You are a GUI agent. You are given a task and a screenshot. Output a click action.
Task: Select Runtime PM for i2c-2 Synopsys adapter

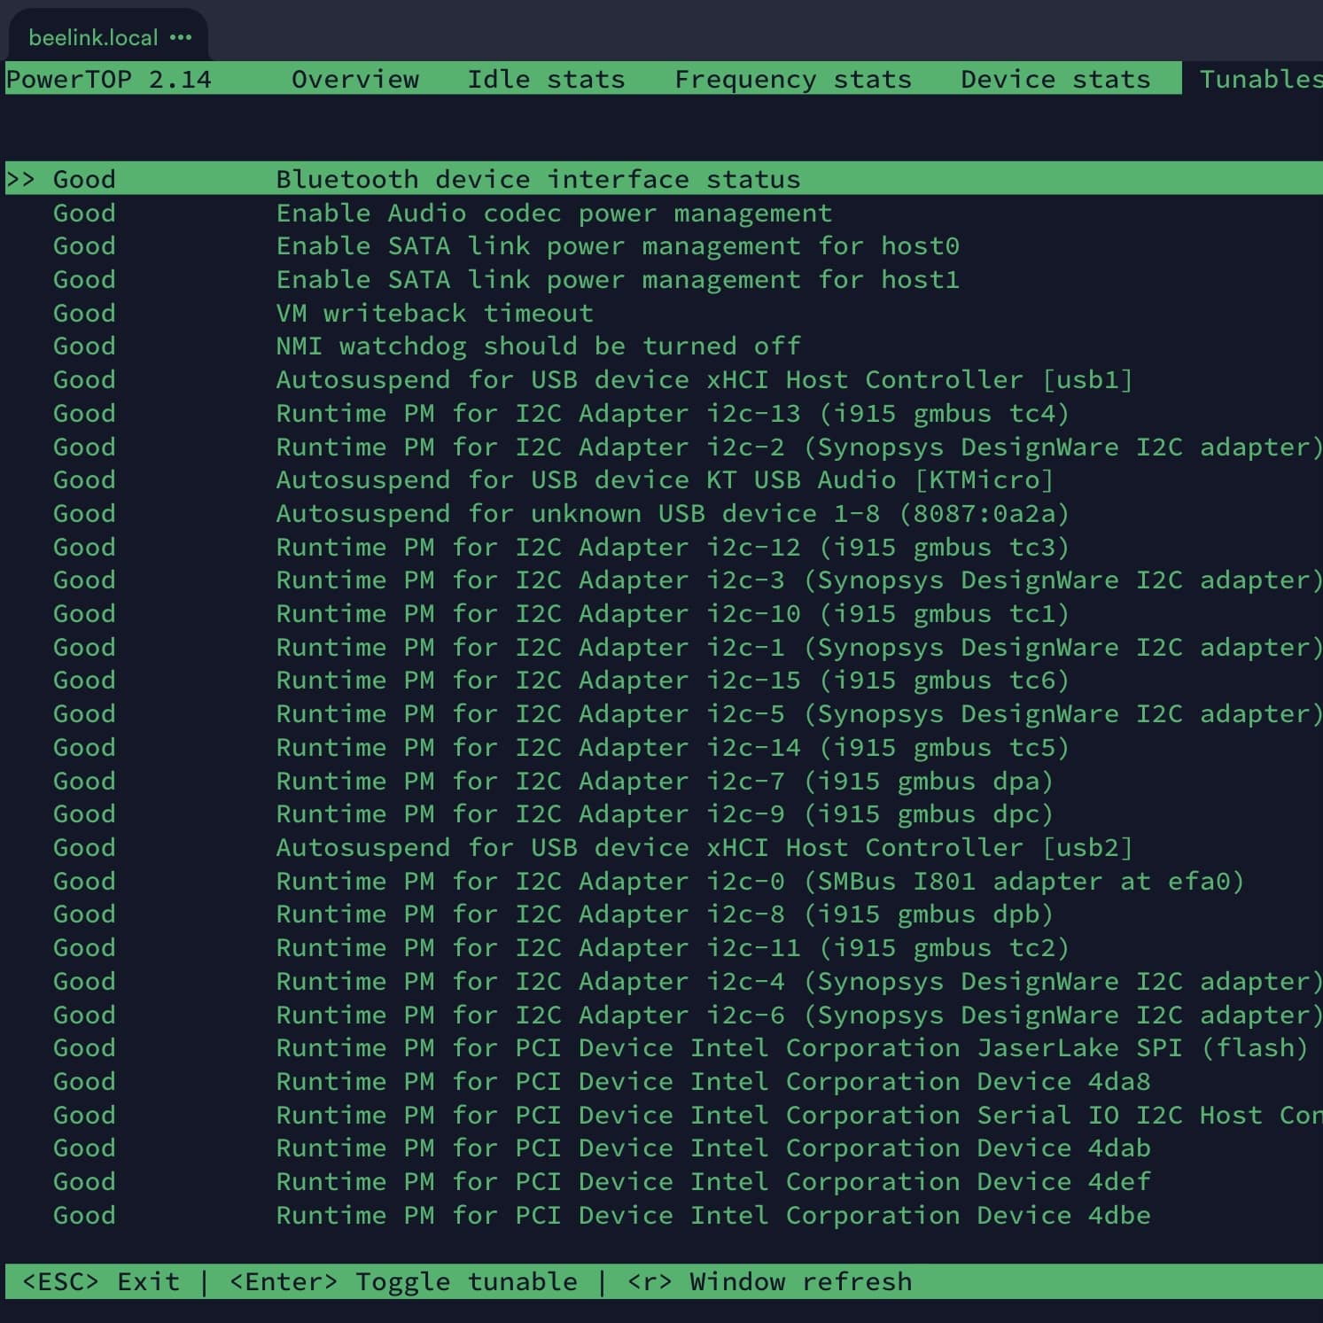(x=799, y=447)
